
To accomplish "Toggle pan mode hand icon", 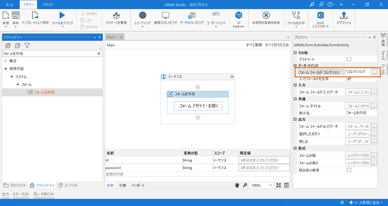I will 237,185.
